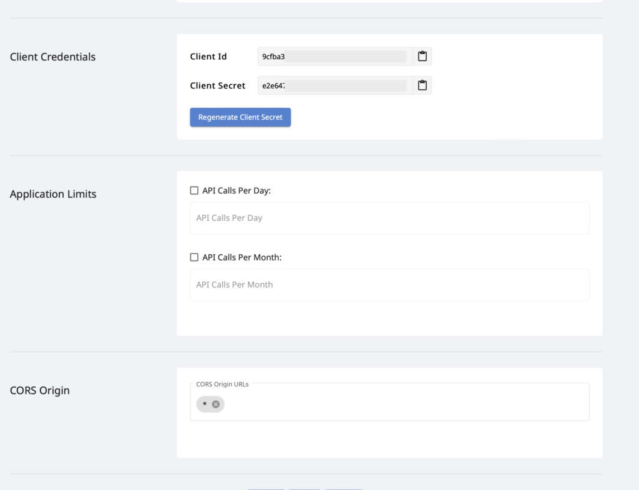The width and height of the screenshot is (639, 490).
Task: Enable the API Calls Per Day checkbox
Action: click(x=194, y=191)
